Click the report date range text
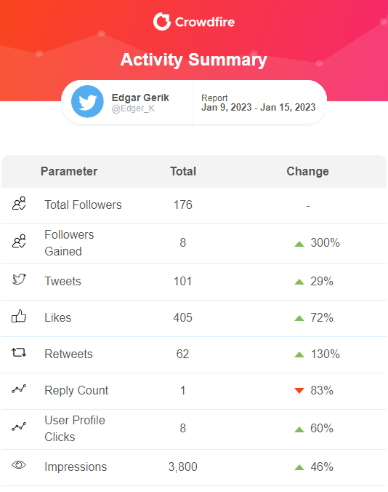 pyautogui.click(x=259, y=107)
